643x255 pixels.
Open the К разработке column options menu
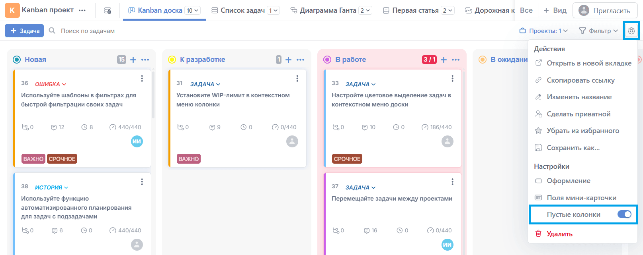tap(301, 60)
